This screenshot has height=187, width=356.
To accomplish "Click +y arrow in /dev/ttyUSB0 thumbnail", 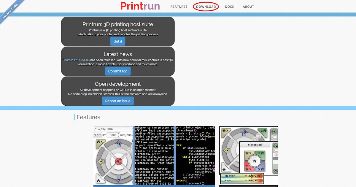I will pos(119,144).
